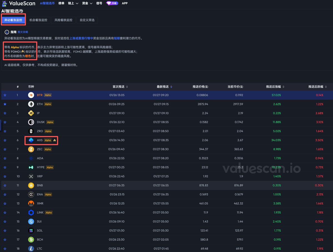Click the ZEC coin icon
Viewport: 333px width, 252px height.
tap(31, 149)
